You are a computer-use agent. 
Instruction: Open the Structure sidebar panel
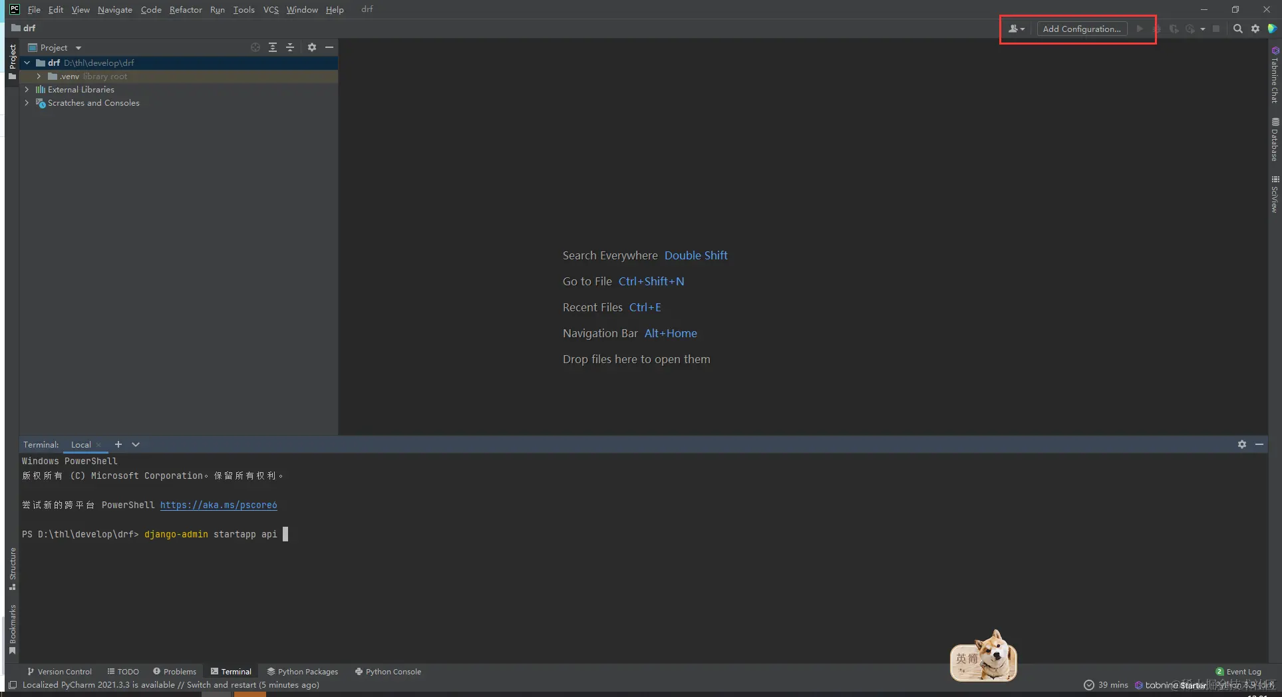coord(12,569)
